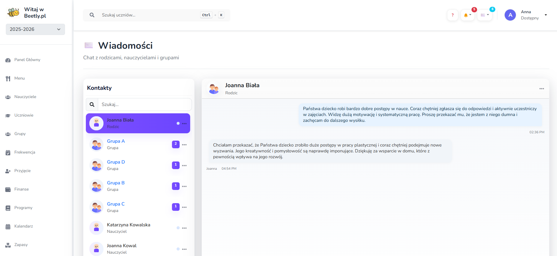Click the Frekwencja calendar-check icon
Screen dimensions: 557x256
8,152
